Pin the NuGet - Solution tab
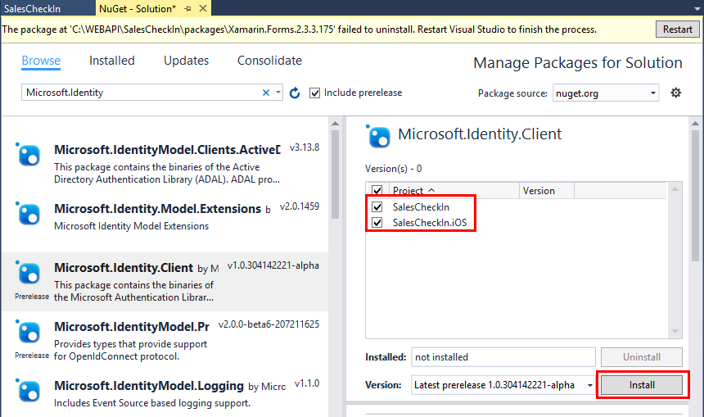This screenshot has width=704, height=417. 187,8
